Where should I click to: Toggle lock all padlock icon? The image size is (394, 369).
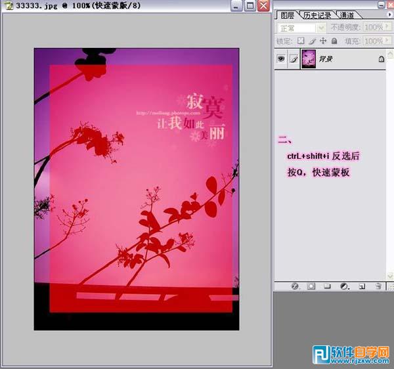tap(334, 41)
